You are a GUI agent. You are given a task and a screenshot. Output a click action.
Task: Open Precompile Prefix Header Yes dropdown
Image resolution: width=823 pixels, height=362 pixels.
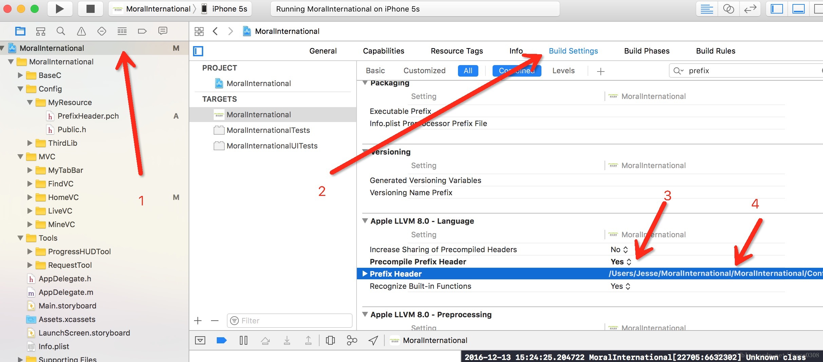pos(621,262)
